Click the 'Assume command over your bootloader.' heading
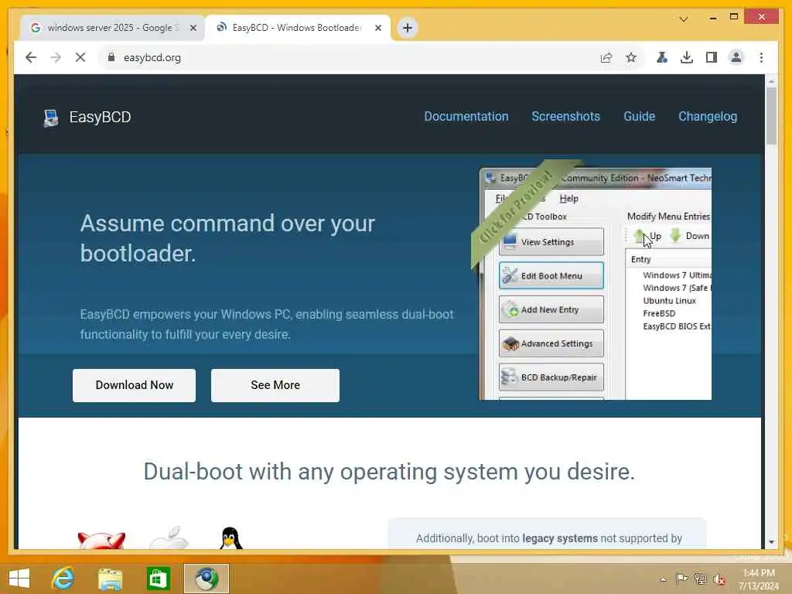The height and width of the screenshot is (594, 792). 227,238
